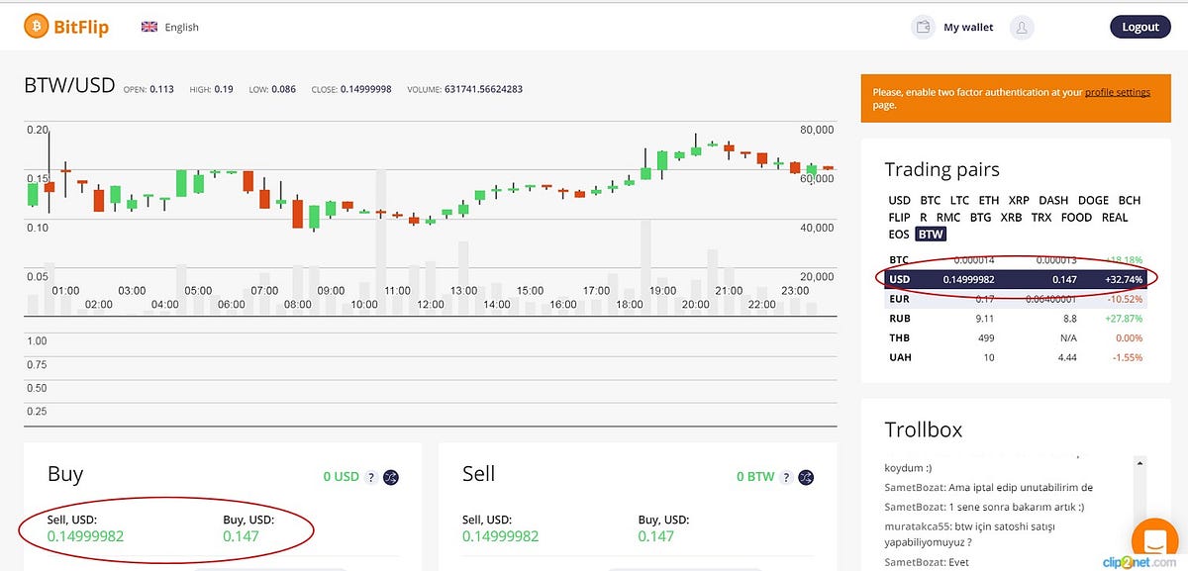Click the BitFlip logo
1188x571 pixels.
[66, 26]
